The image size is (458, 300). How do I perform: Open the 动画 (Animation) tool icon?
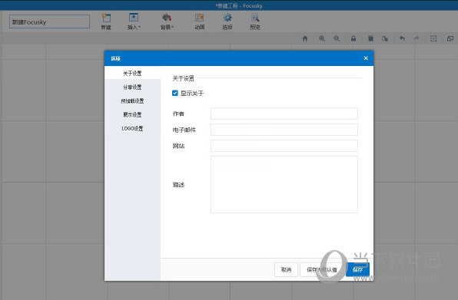(200, 18)
